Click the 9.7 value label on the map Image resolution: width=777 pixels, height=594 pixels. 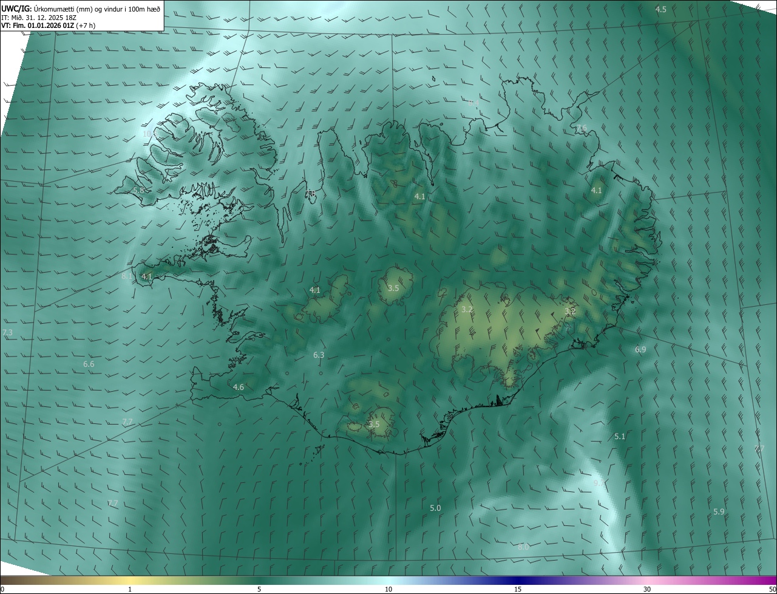(x=599, y=483)
